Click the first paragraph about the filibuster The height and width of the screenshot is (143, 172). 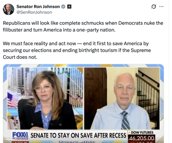(x=83, y=26)
